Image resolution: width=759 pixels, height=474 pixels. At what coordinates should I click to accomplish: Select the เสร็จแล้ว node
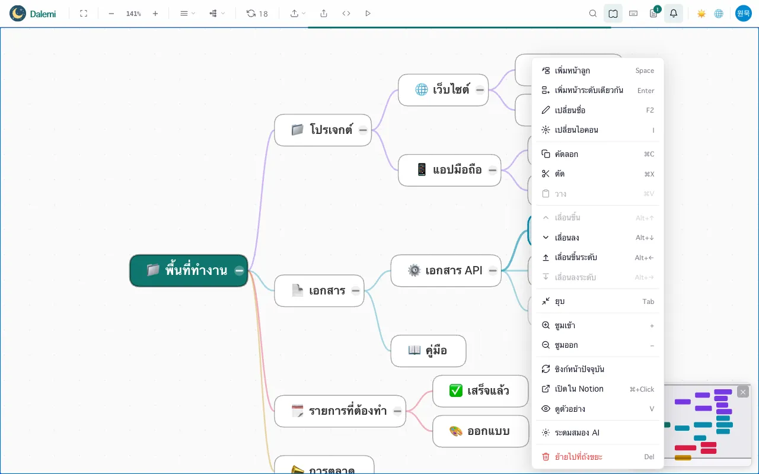(480, 391)
